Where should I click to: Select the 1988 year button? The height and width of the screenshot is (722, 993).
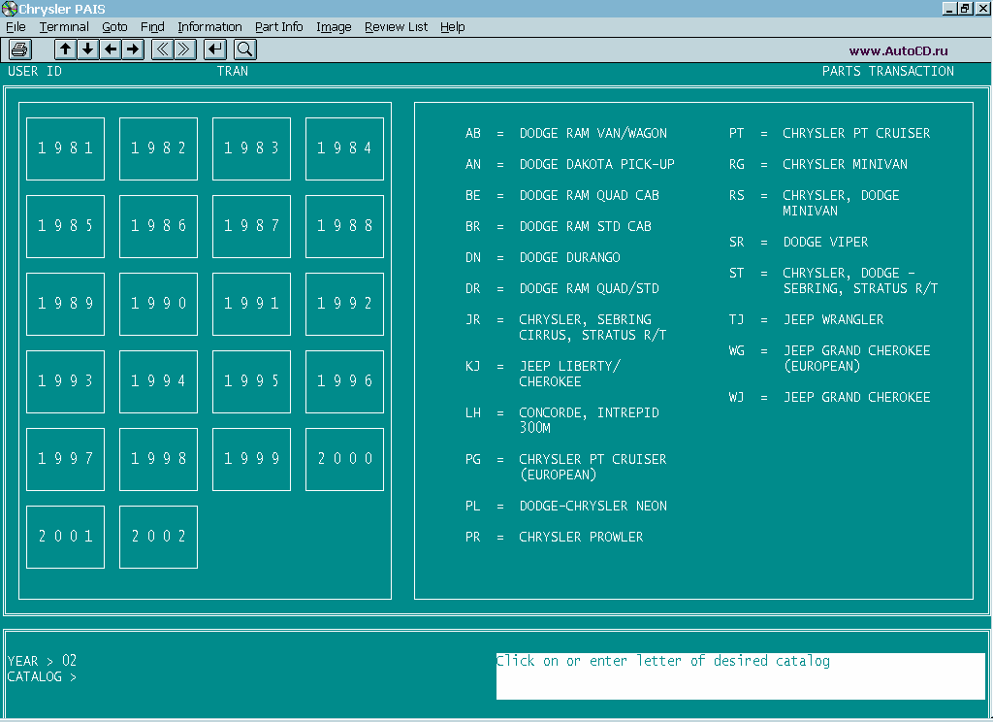pyautogui.click(x=344, y=226)
